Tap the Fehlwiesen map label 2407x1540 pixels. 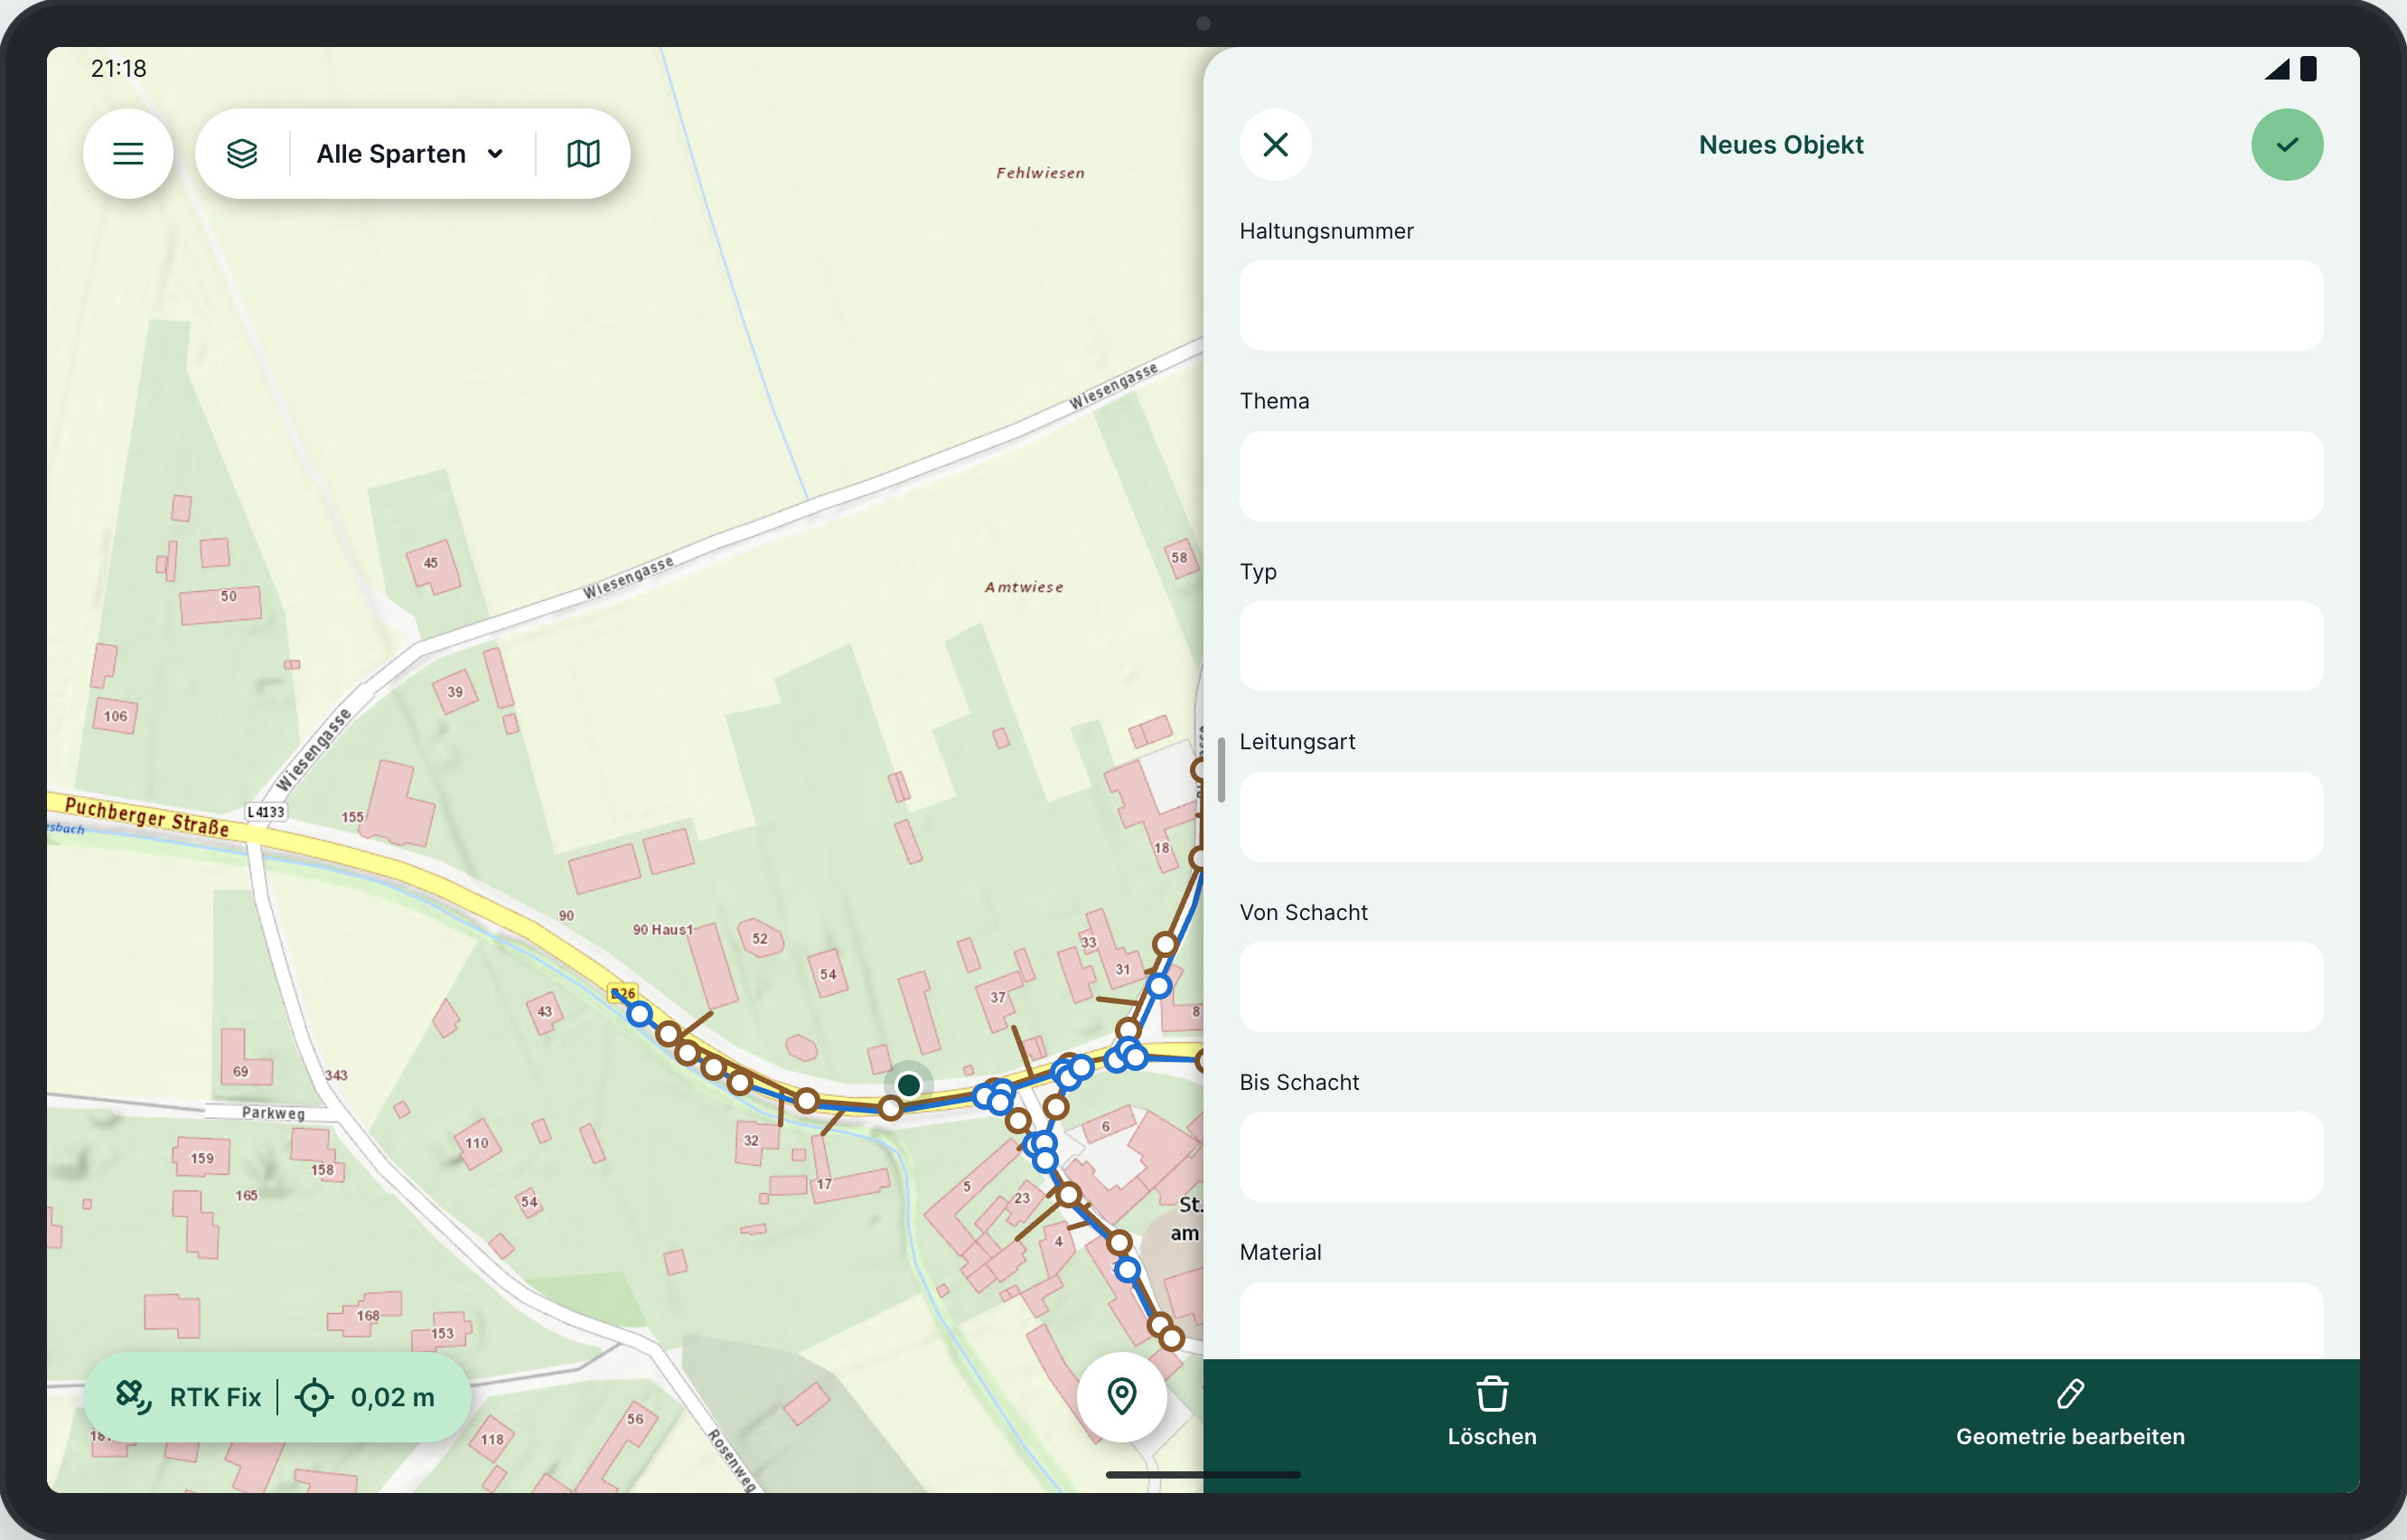point(1041,173)
